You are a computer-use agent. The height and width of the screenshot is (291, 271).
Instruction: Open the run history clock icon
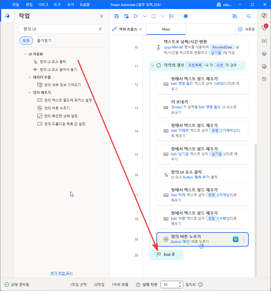(264, 79)
